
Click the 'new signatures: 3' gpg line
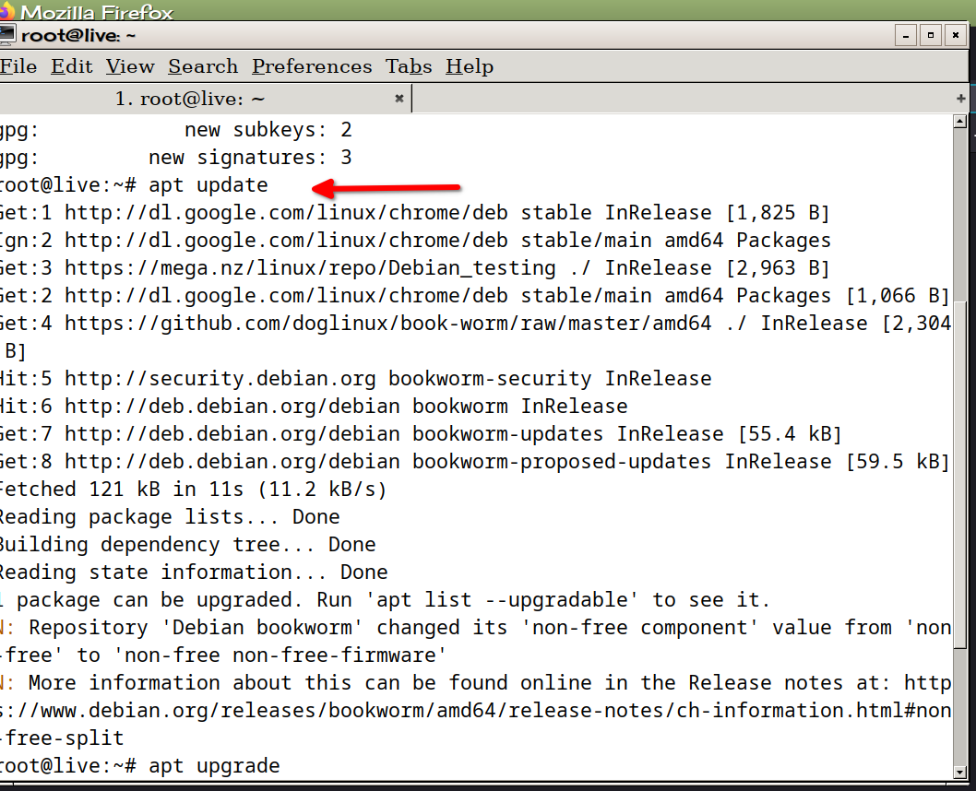coord(176,158)
